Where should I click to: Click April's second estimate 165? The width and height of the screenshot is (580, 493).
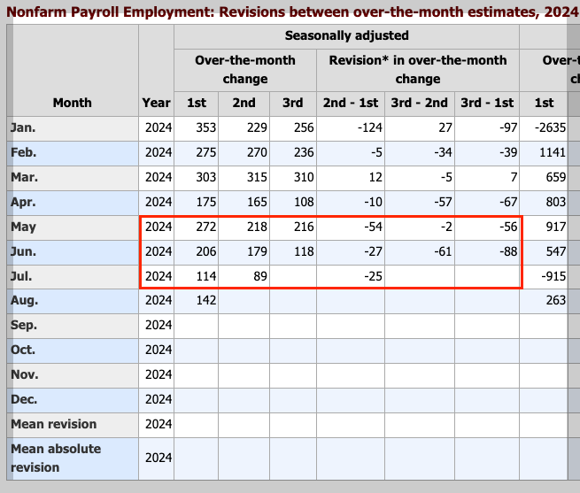pyautogui.click(x=257, y=202)
